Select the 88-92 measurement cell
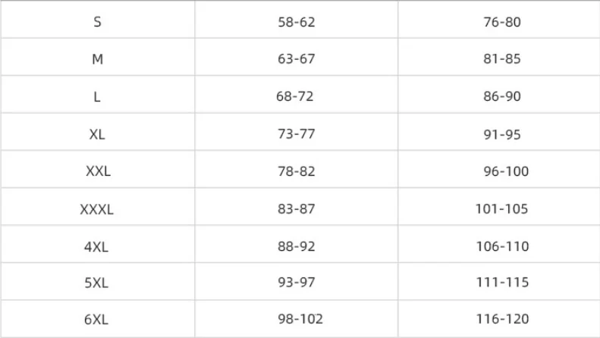 click(x=297, y=246)
